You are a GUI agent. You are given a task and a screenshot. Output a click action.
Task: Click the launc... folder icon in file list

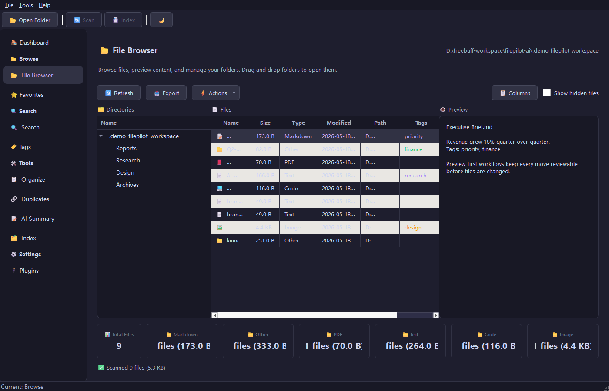(220, 241)
